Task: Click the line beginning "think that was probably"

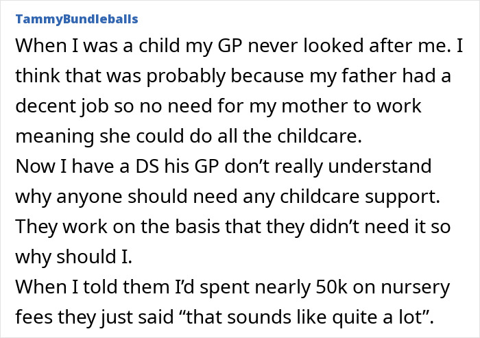Action: (233, 76)
